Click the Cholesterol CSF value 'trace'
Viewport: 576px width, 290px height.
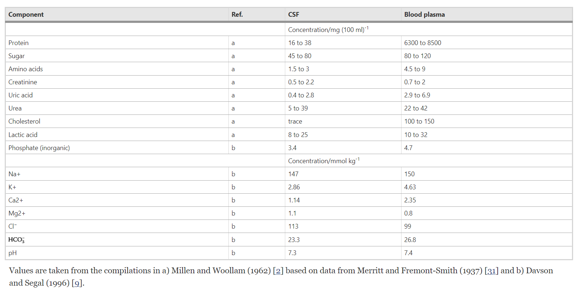click(295, 121)
